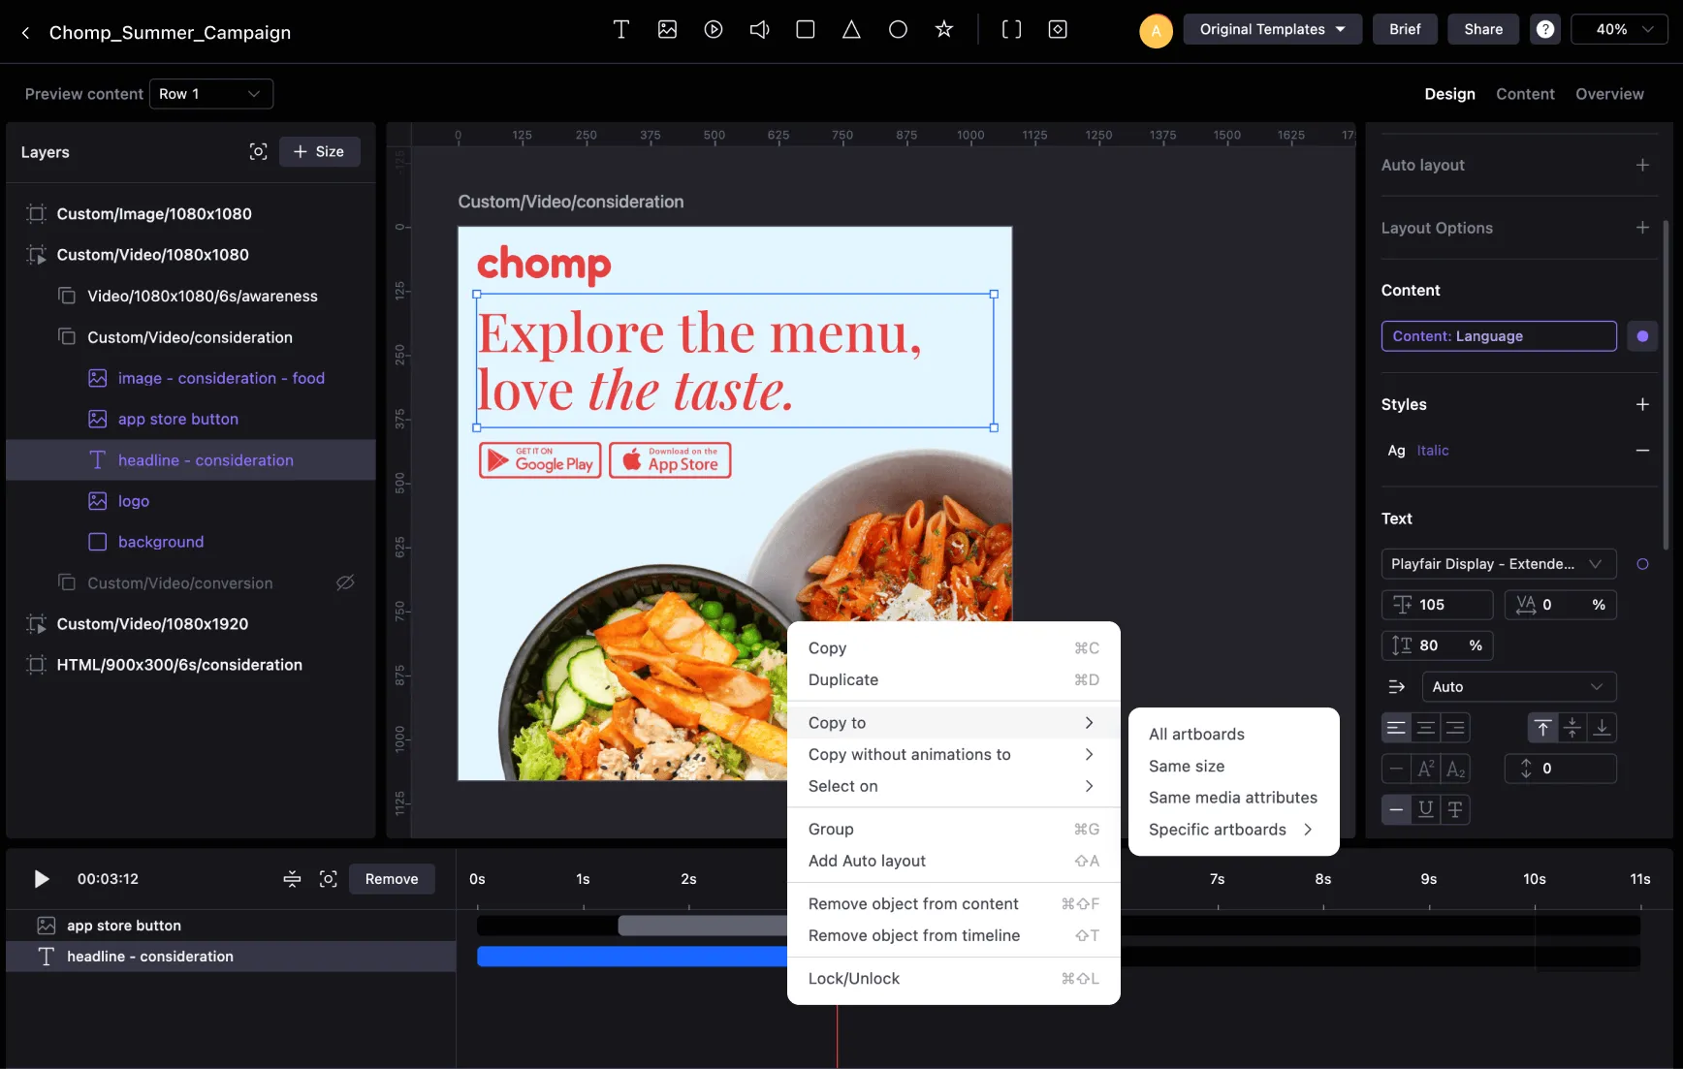Expand Auto layout section
This screenshot has height=1069, width=1683.
pos(1642,165)
